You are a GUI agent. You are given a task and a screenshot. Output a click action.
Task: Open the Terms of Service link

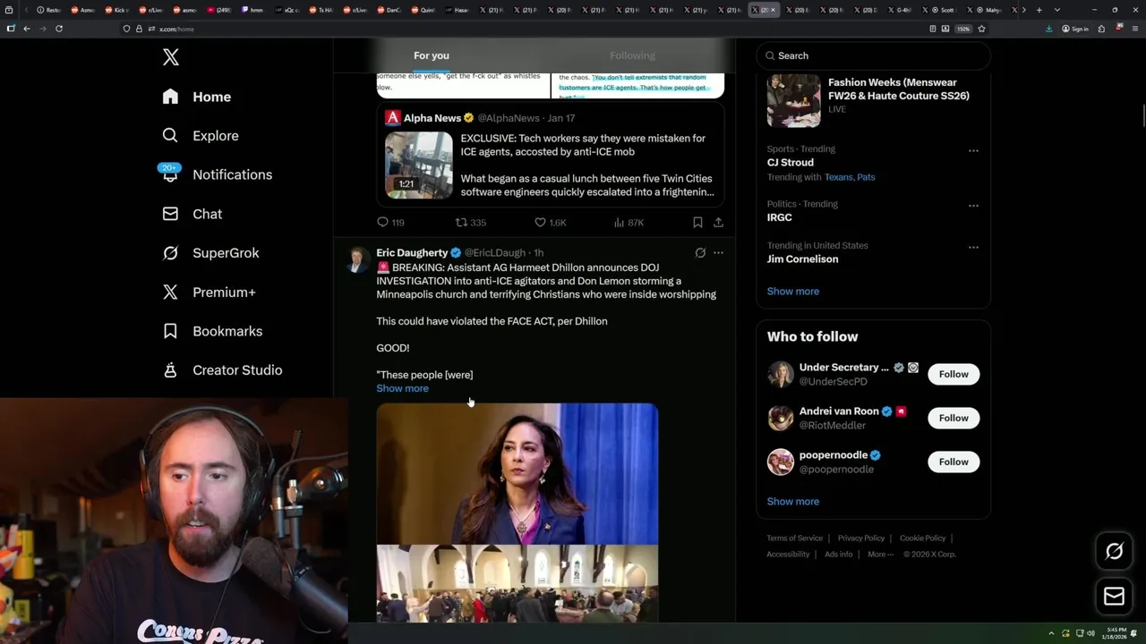click(794, 538)
